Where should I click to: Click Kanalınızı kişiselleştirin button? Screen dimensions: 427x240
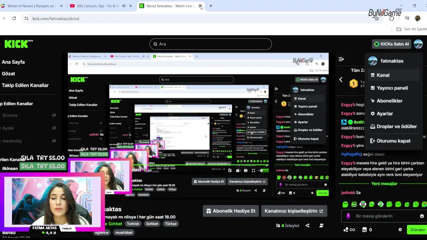coord(294,211)
